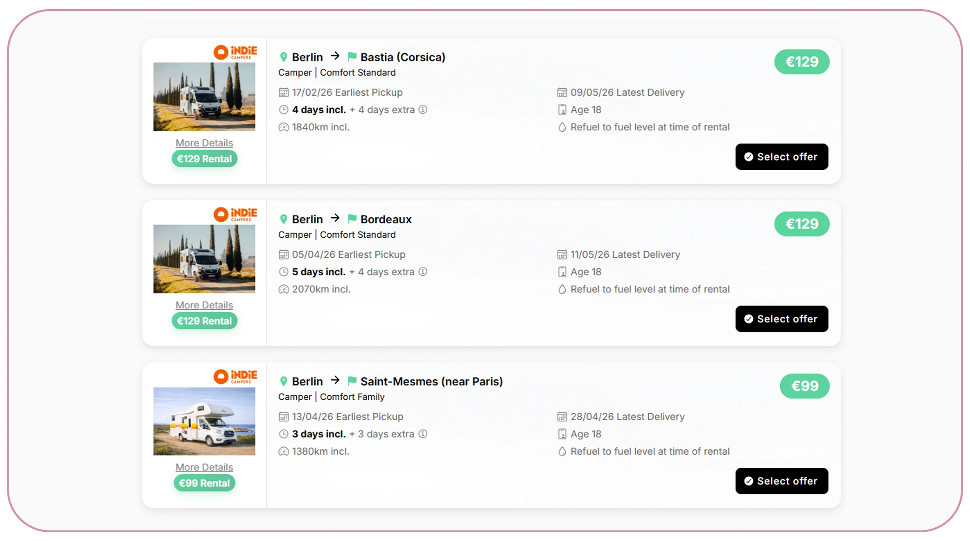Click info icon beside Bastia extra days
970x541 pixels.
tap(423, 110)
